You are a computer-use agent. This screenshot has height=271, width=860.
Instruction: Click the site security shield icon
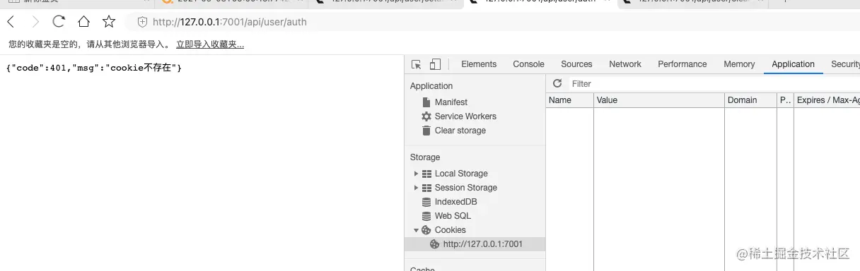pyautogui.click(x=142, y=22)
